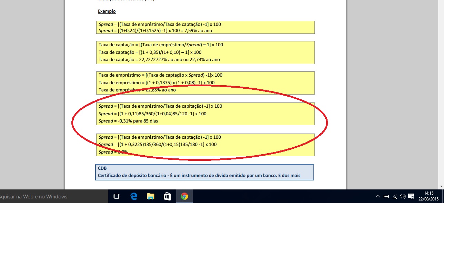Viewport: 471px width, 265px height.
Task: Click the blue CDB definition box
Action: point(204,172)
